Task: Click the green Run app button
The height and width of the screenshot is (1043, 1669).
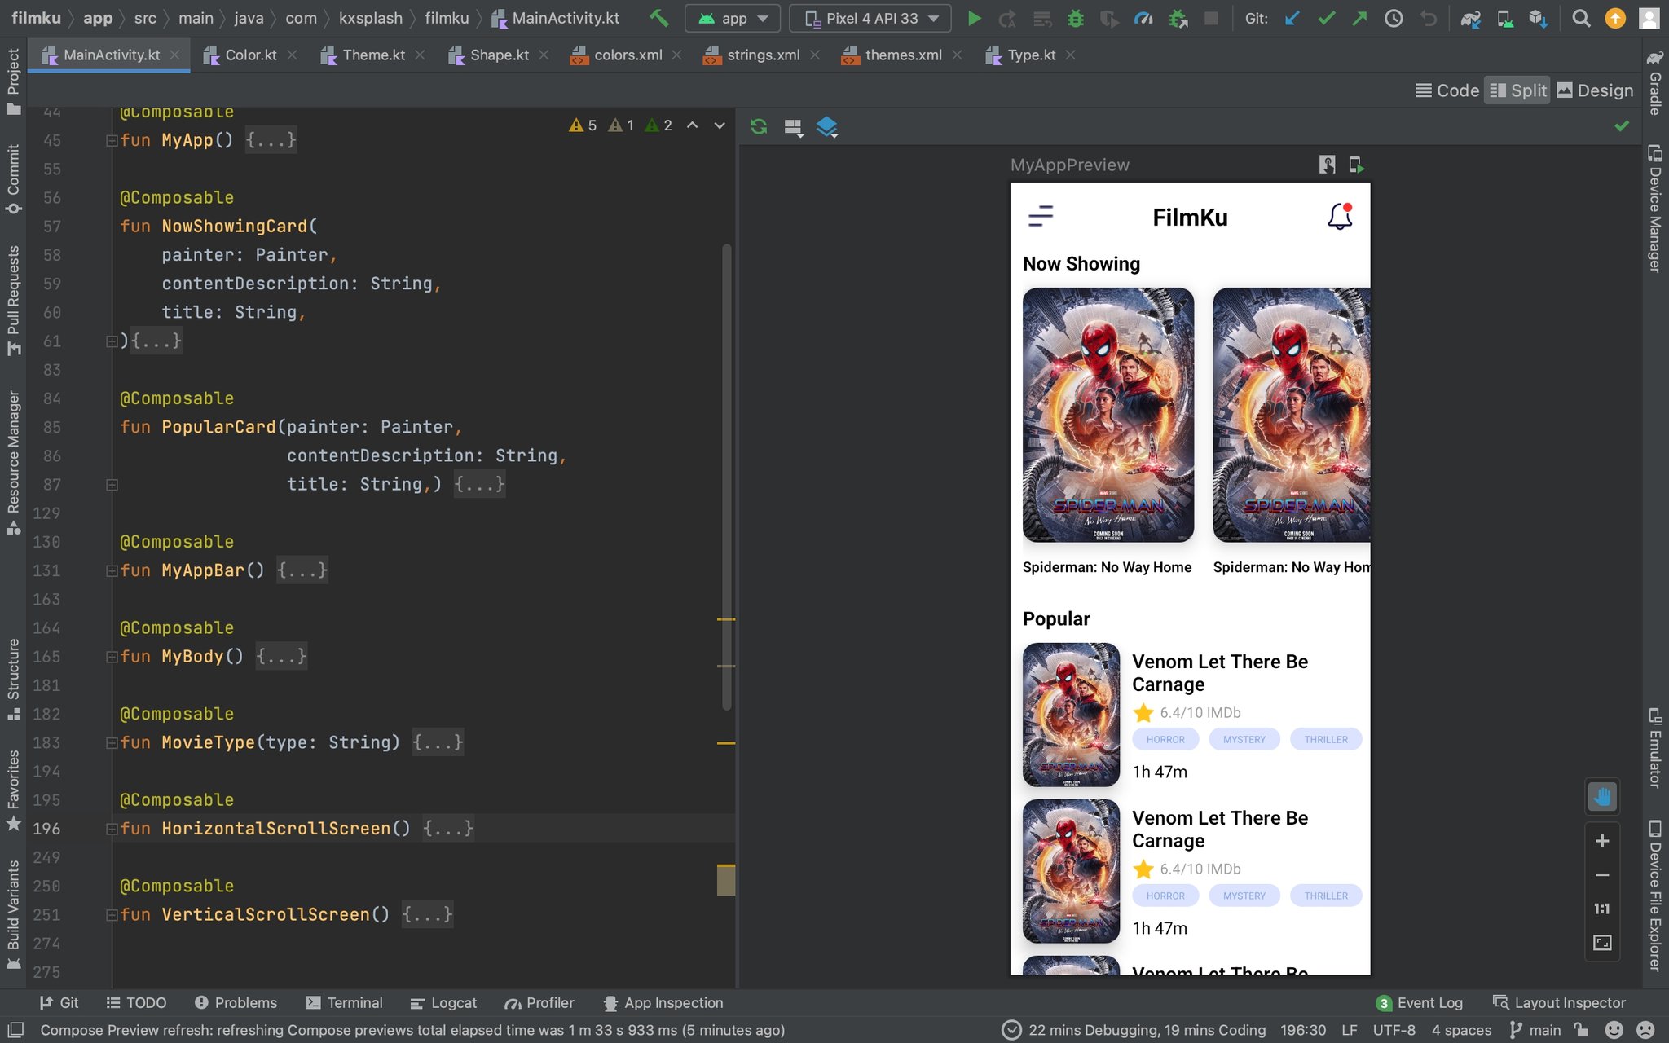Action: coord(974,18)
